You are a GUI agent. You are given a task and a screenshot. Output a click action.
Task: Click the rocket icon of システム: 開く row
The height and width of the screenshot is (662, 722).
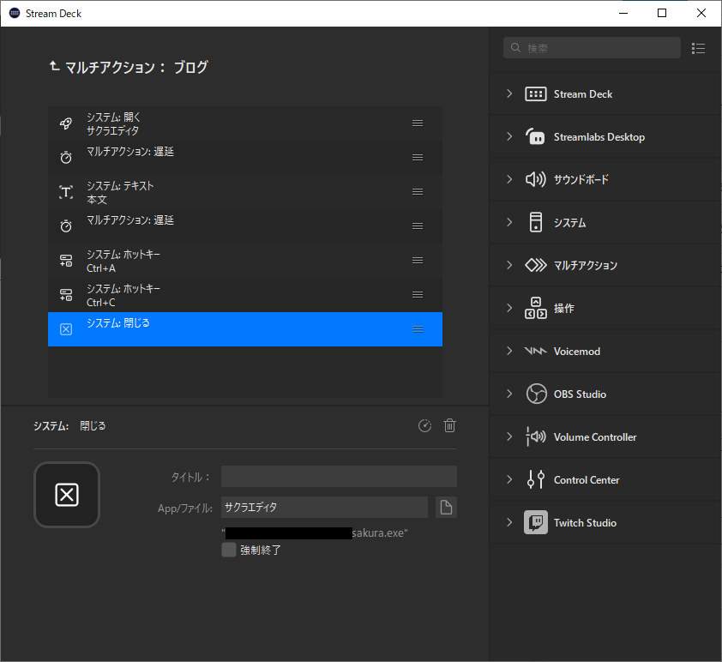tap(66, 123)
